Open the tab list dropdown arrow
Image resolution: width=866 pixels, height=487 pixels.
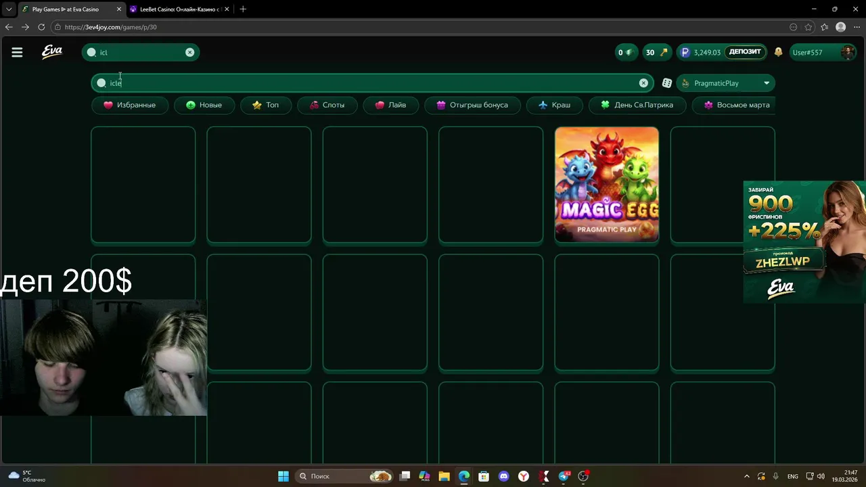pos(9,9)
